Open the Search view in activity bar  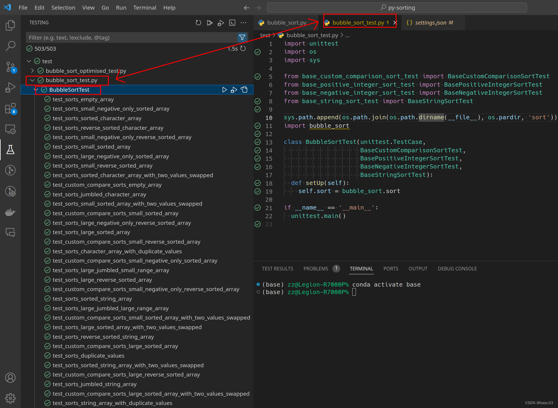coord(10,46)
